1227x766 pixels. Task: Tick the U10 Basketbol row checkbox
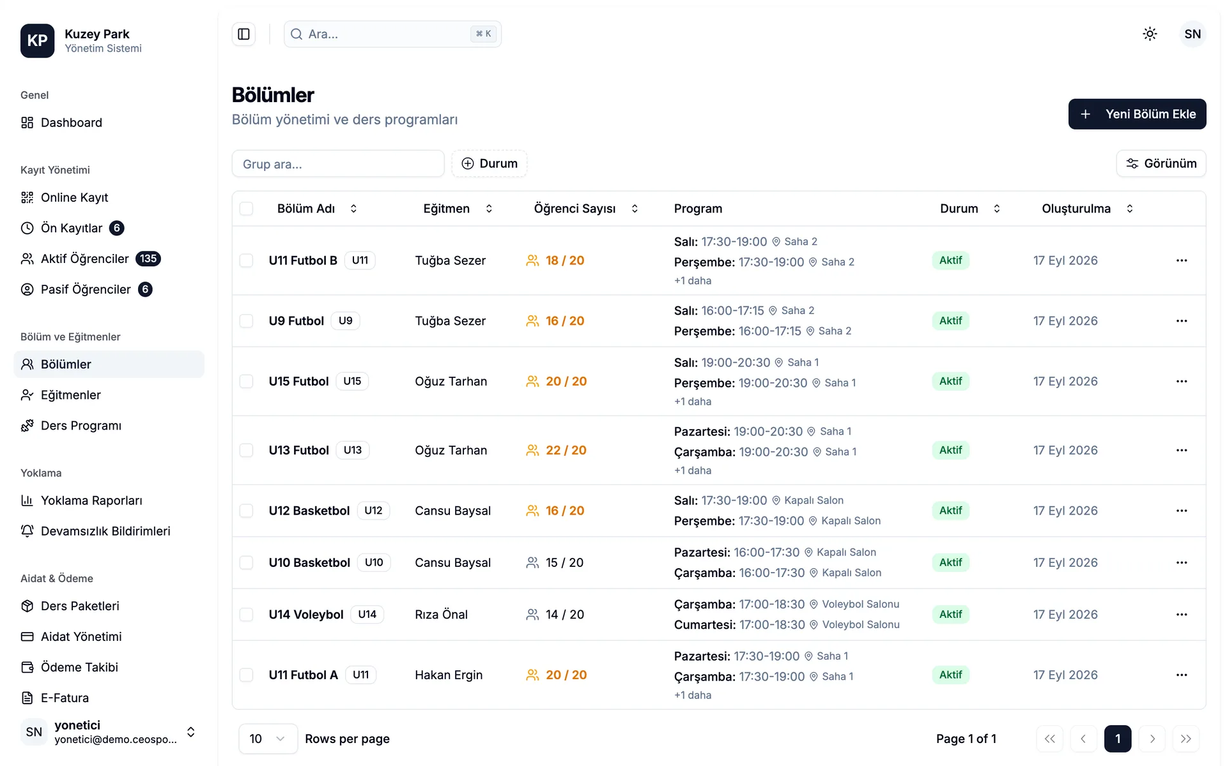[246, 562]
